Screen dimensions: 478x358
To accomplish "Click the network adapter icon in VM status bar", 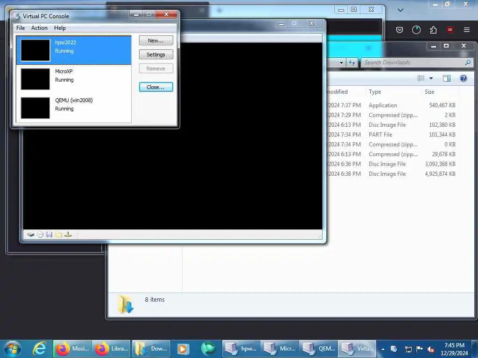I will [68, 234].
